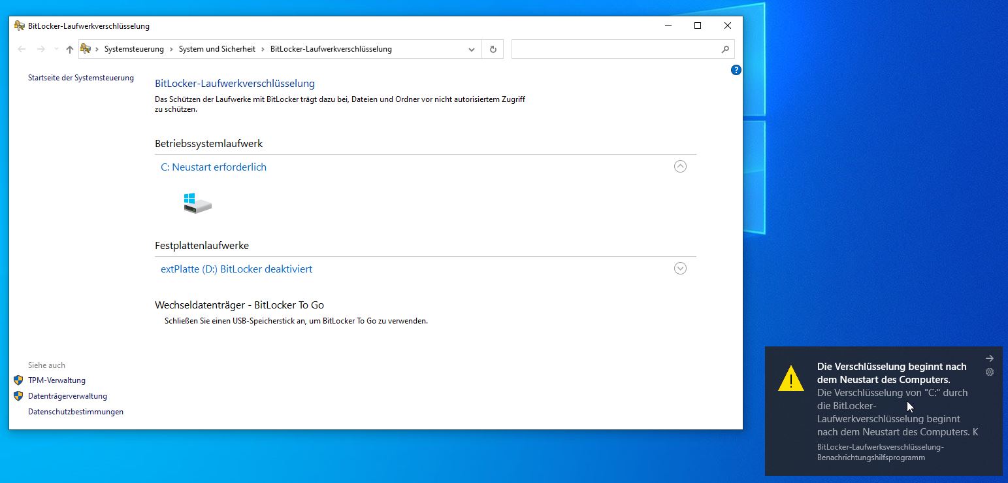1008x483 pixels.
Task: Open Startseite der Systemsteuerung
Action: (81, 78)
